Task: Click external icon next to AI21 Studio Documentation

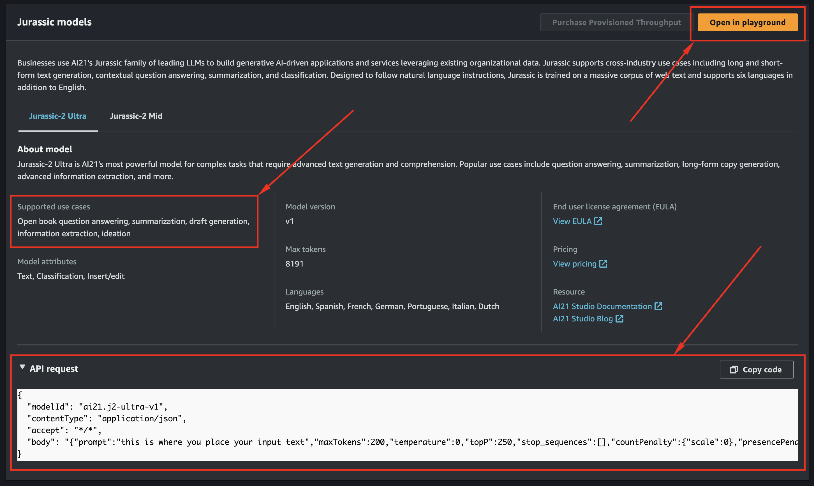Action: click(x=658, y=306)
